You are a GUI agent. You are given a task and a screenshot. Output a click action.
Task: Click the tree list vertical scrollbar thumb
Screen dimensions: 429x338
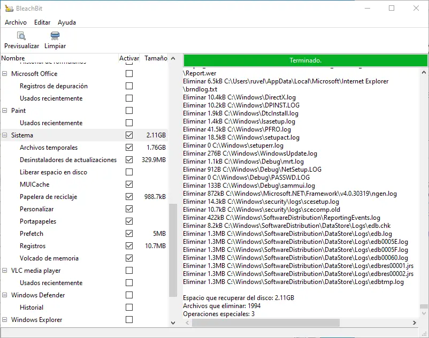click(x=173, y=250)
